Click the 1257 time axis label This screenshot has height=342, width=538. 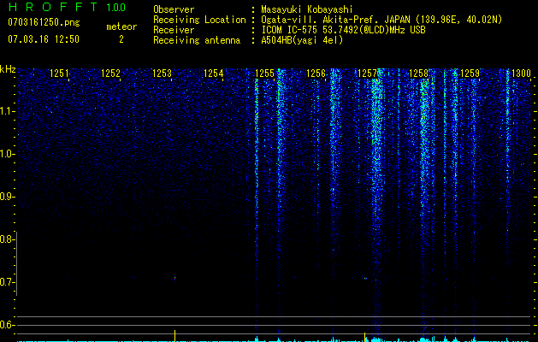pos(367,74)
